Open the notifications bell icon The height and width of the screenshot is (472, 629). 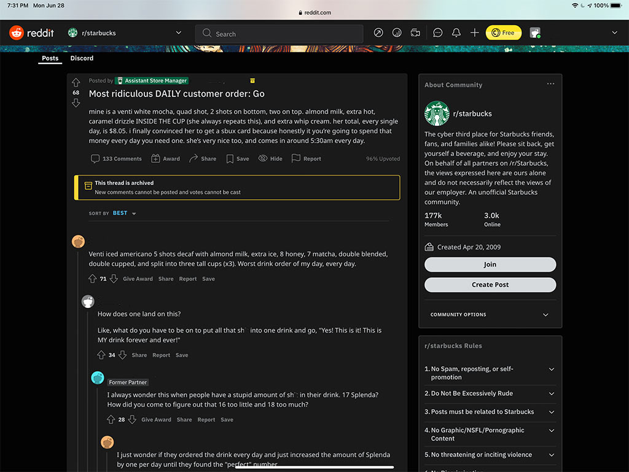(x=456, y=33)
